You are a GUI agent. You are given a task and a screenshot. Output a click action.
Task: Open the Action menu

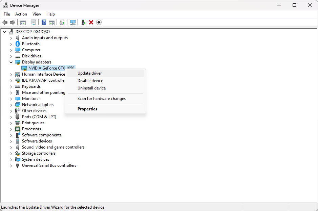point(21,14)
